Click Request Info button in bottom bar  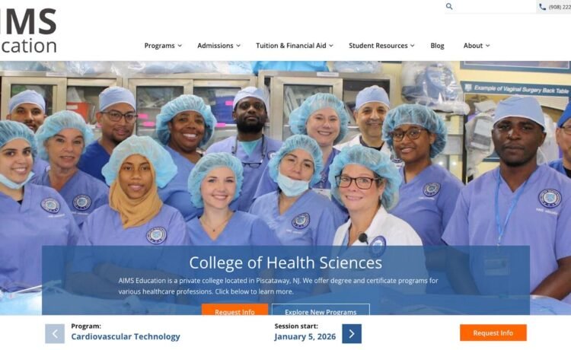[493, 332]
